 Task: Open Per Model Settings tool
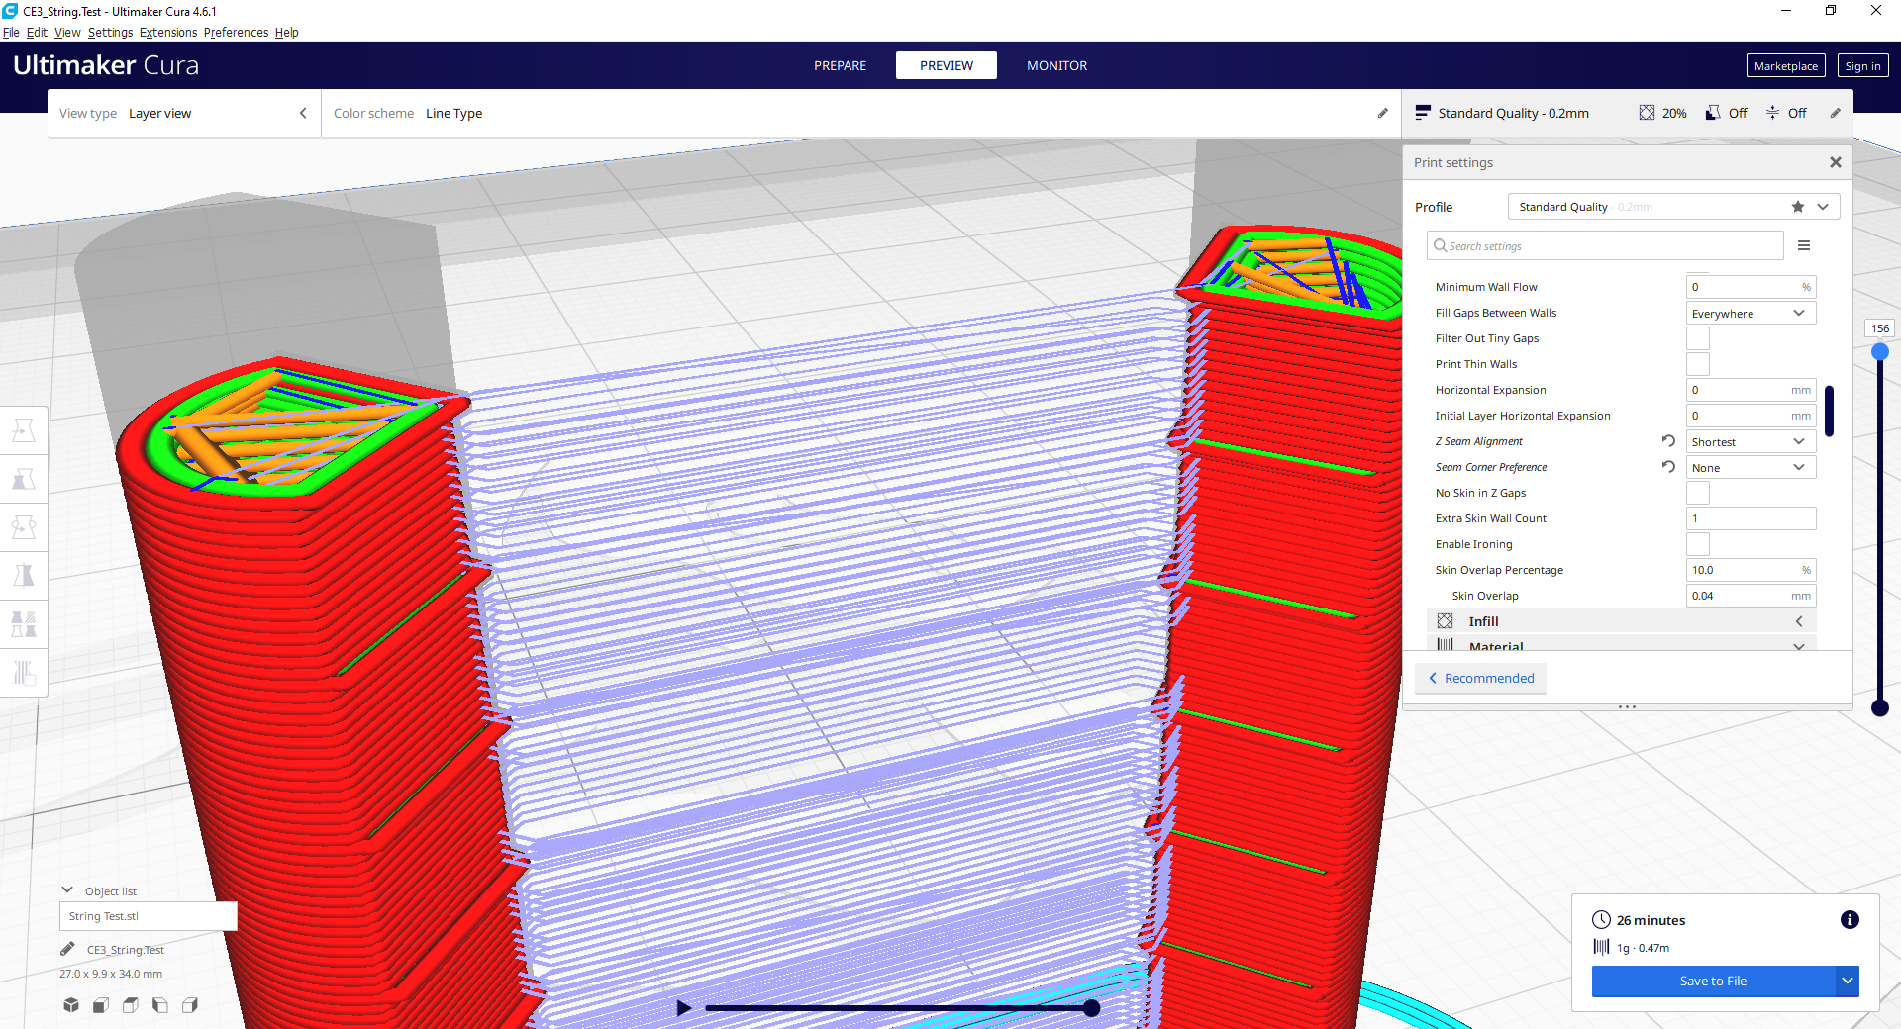pyautogui.click(x=24, y=624)
